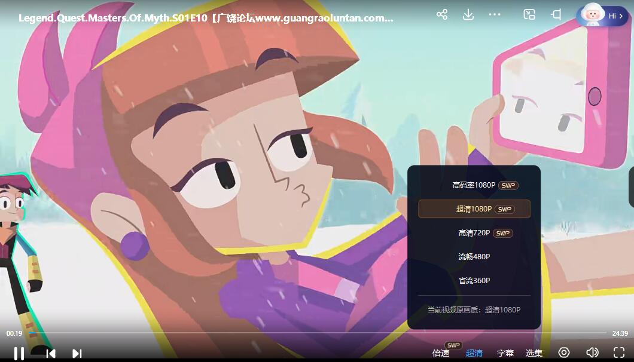Select 高码率1080P quality option

[474, 185]
